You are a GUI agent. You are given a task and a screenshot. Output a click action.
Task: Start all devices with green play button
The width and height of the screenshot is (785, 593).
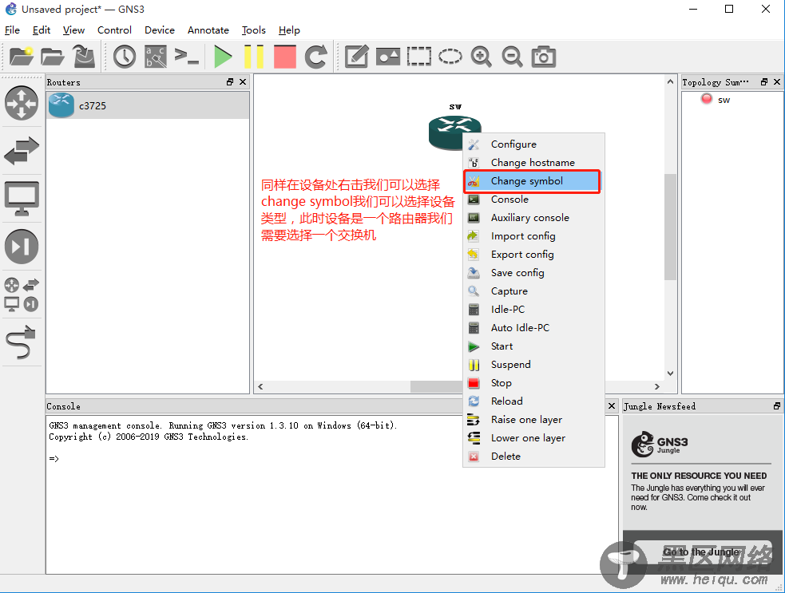[x=223, y=57]
